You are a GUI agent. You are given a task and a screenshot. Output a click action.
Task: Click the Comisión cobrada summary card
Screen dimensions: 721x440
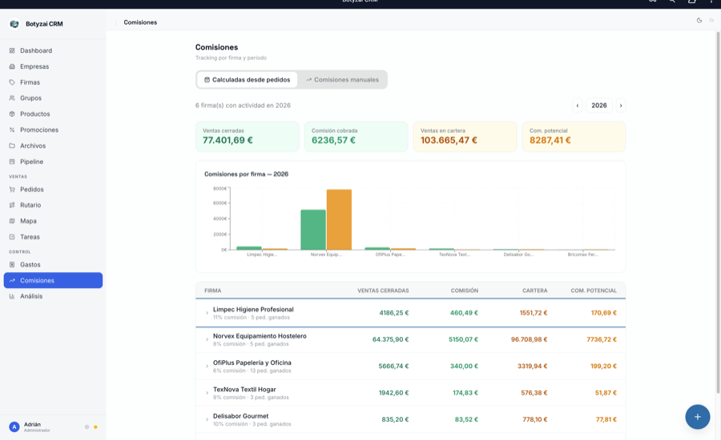[356, 137]
